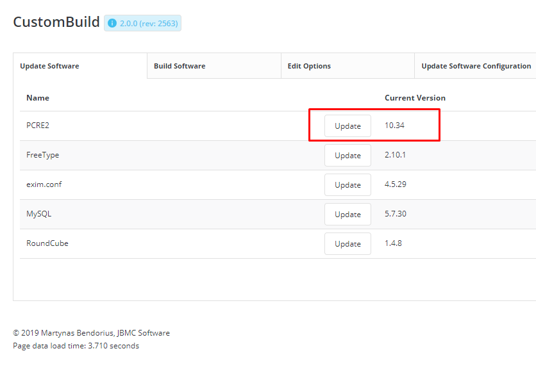536x367 pixels.
Task: Hit Update in the RoundCube row
Action: pos(348,244)
